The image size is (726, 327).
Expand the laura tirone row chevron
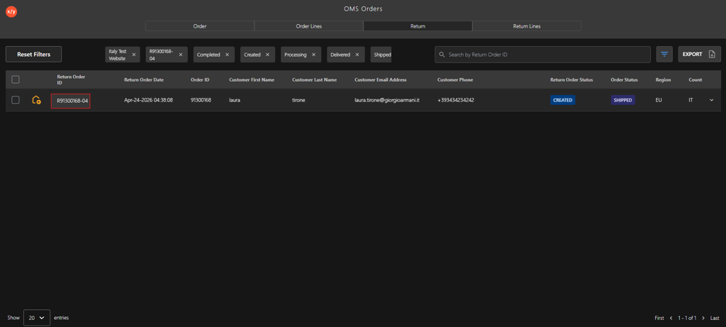pos(712,100)
